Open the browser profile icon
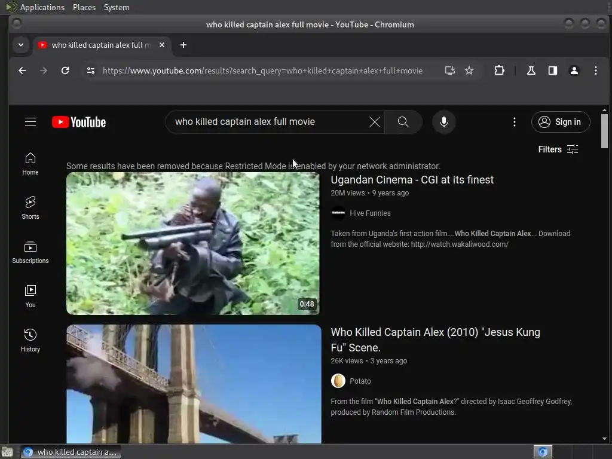The width and height of the screenshot is (612, 459). click(x=574, y=71)
